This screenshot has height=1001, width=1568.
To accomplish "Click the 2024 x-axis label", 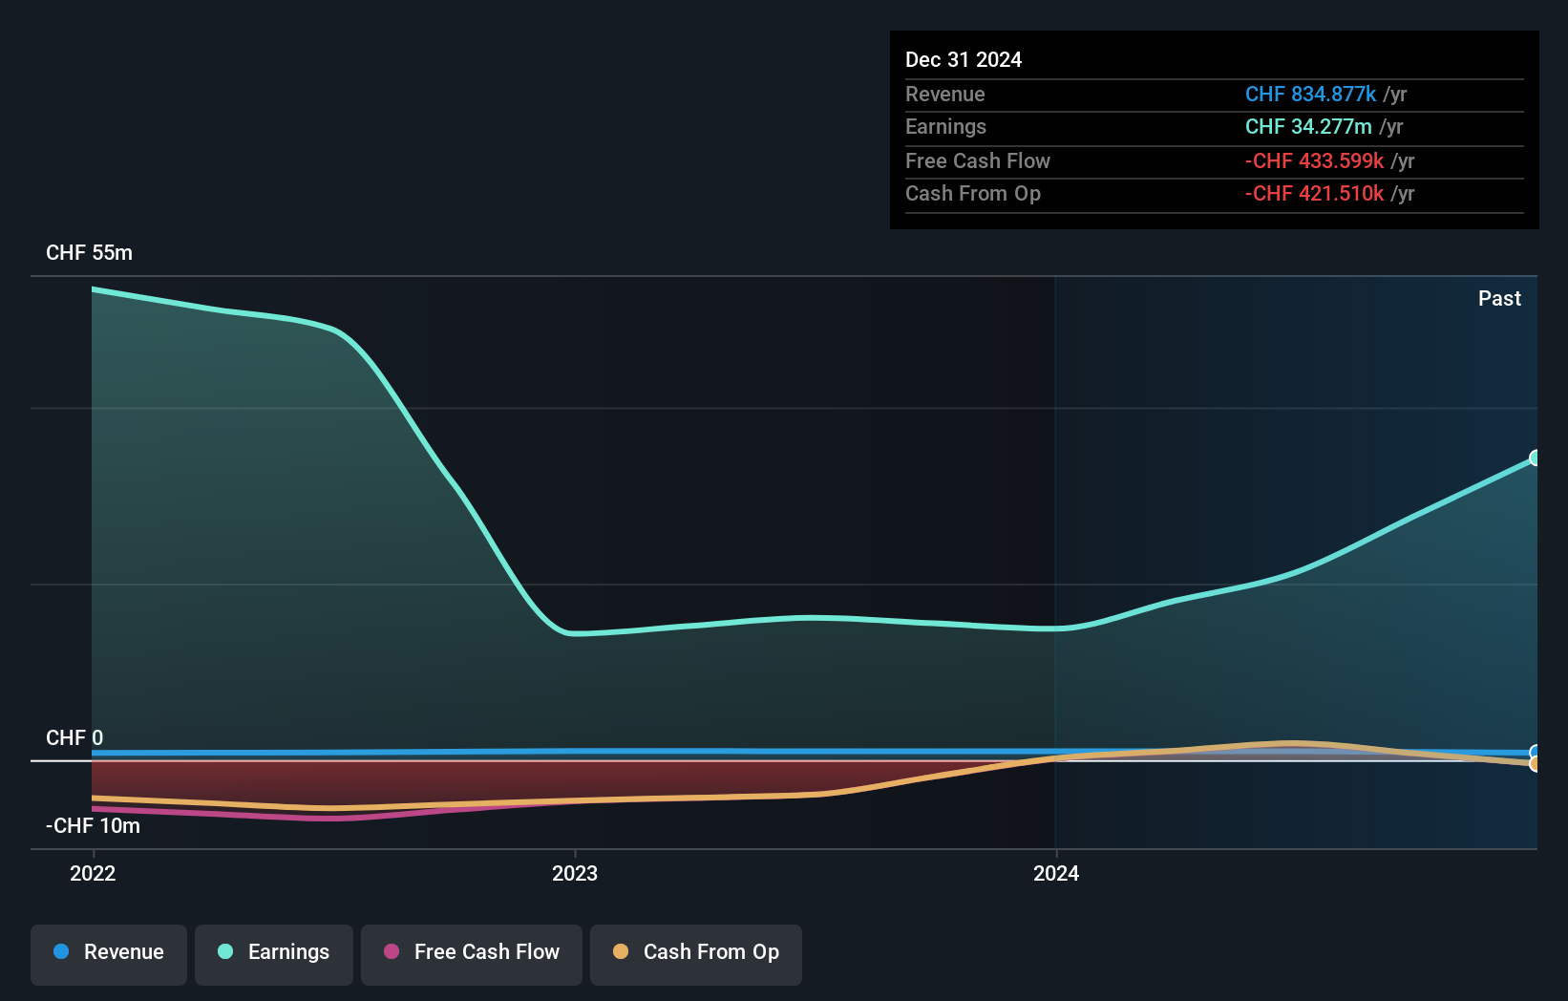I will pyautogui.click(x=1056, y=873).
